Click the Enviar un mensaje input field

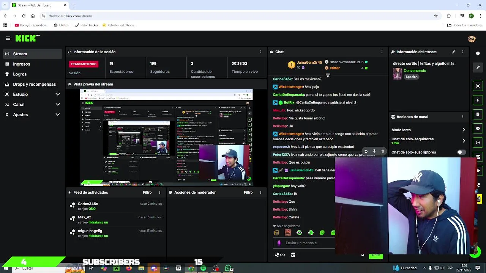click(x=304, y=243)
